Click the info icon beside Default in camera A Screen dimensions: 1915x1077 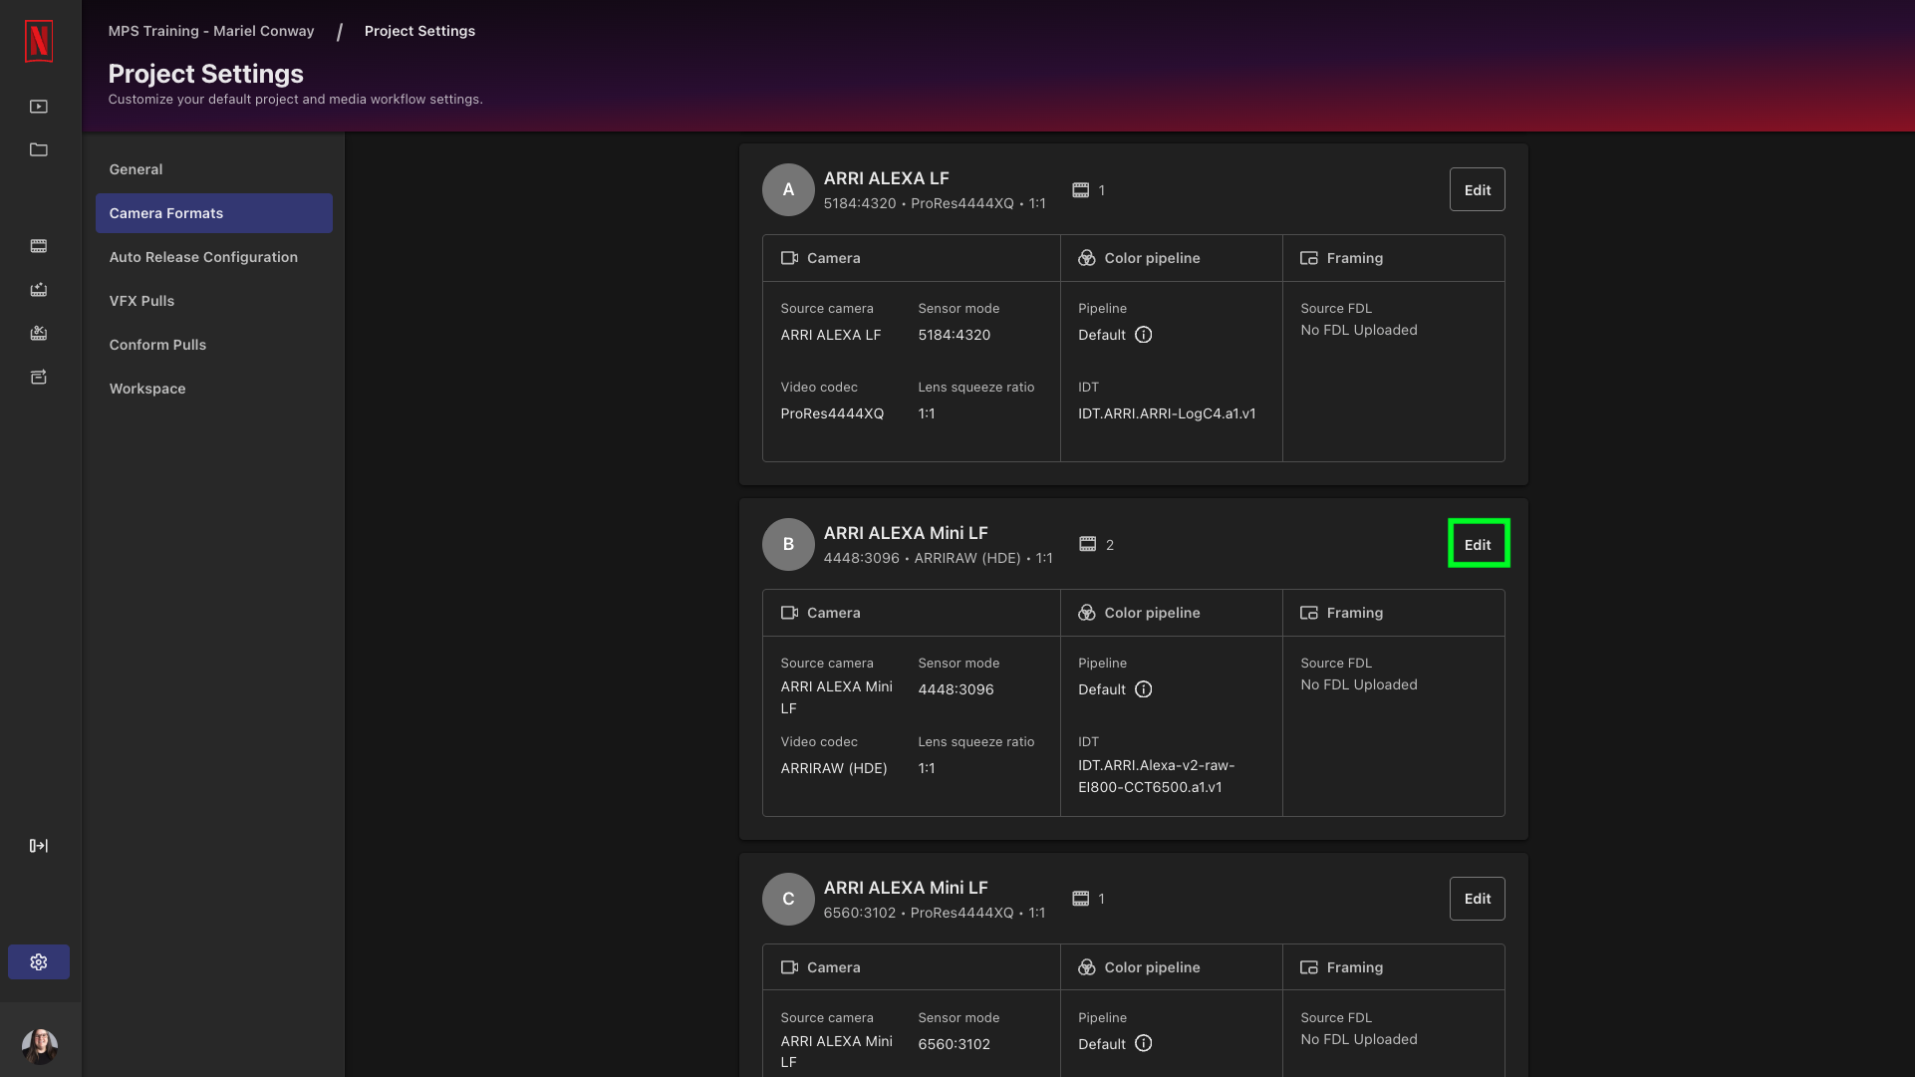click(1144, 335)
